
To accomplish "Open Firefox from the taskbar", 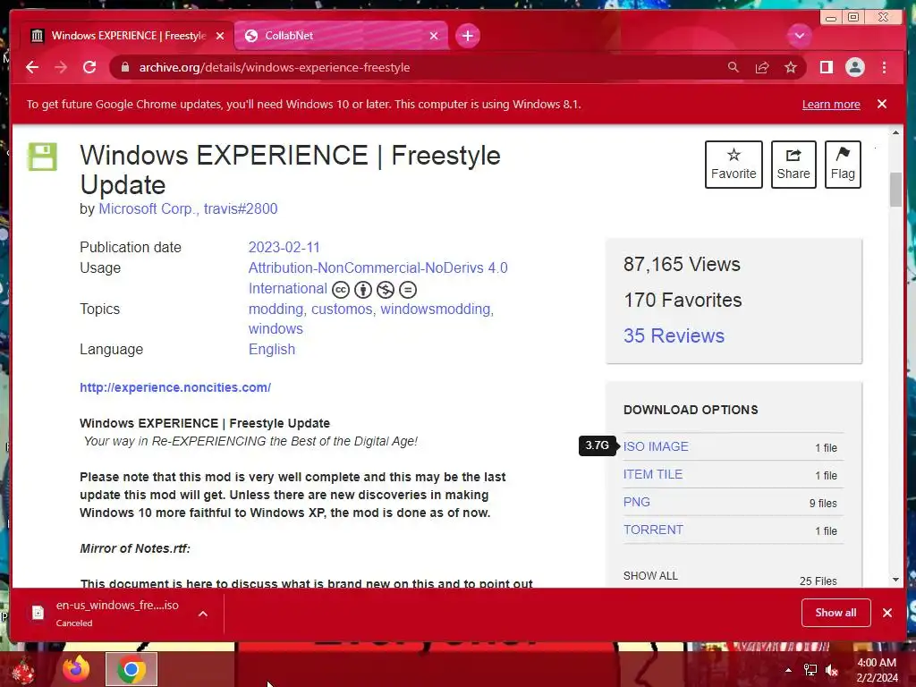I will (76, 669).
